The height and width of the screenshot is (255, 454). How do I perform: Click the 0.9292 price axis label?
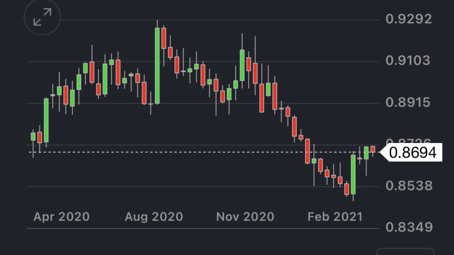tap(408, 19)
